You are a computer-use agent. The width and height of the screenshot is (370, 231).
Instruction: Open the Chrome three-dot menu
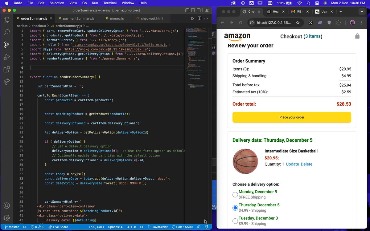pos(362,23)
